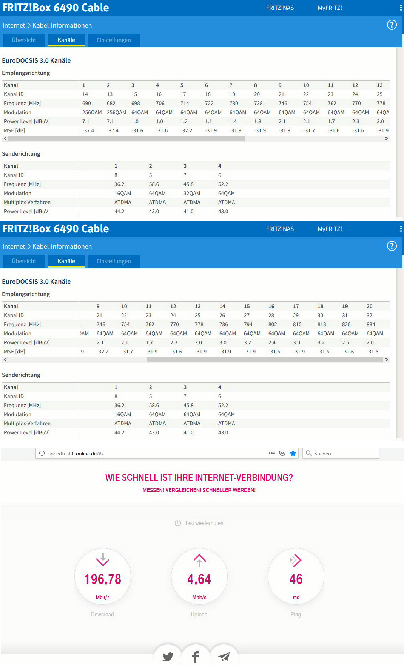Click the Download label under the speed circle

pos(102,615)
